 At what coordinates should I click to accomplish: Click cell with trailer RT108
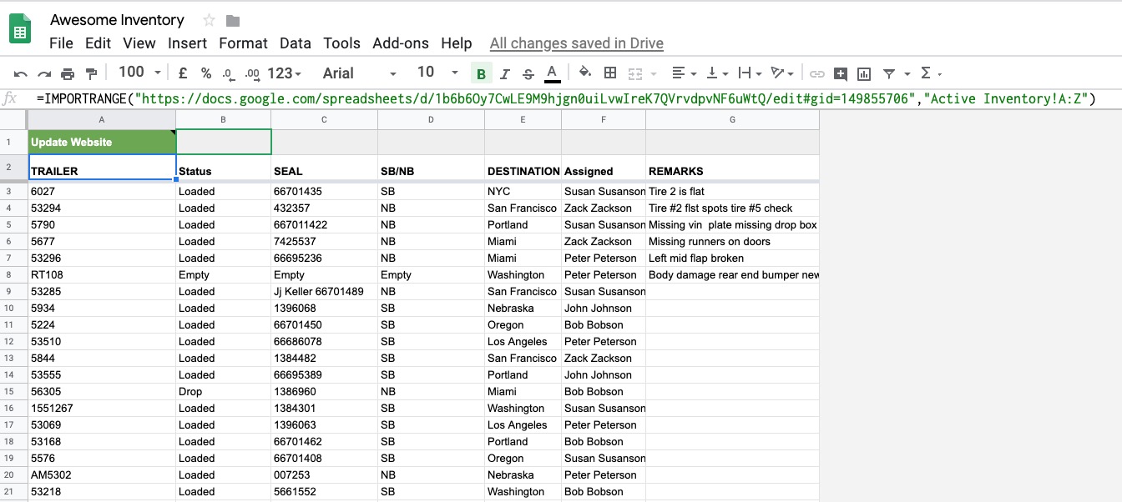[102, 274]
